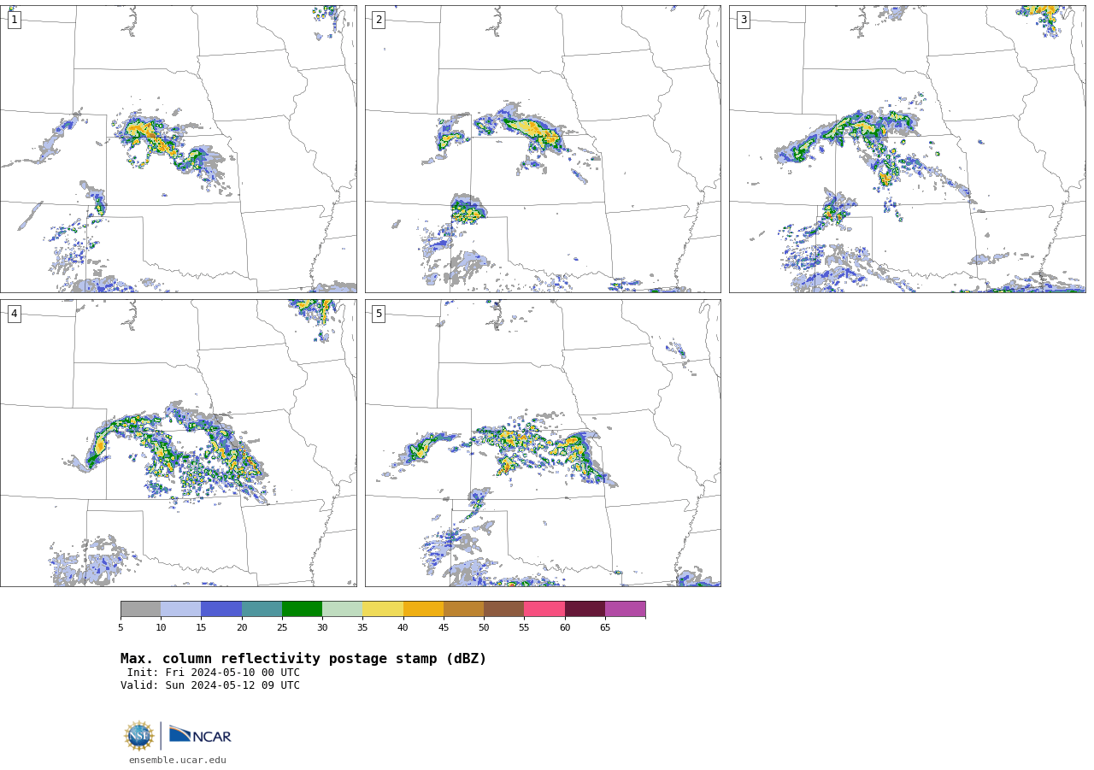Click the pink 55-60 dBZ swatch
The width and height of the screenshot is (1094, 770).
(x=544, y=609)
